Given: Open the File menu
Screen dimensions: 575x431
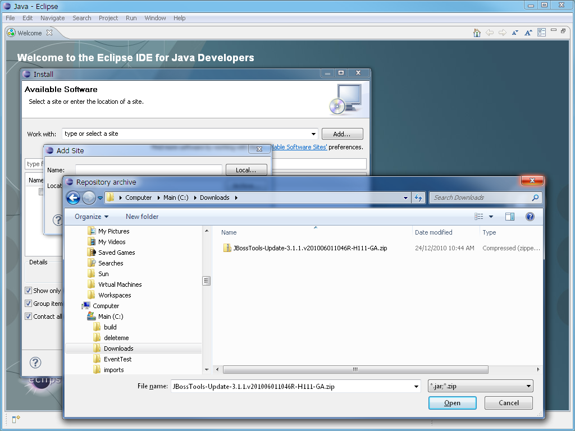Looking at the screenshot, I should coord(10,18).
